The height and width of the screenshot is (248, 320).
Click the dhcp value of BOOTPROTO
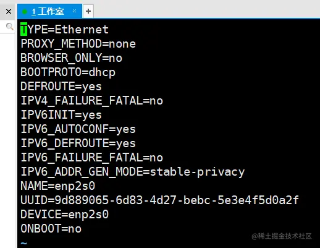coord(102,72)
